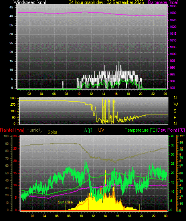Click the sunset marker line near 20
This screenshot has width=186, height=221.
[140, 207]
